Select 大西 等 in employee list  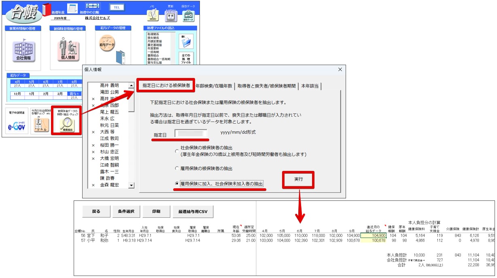[x=110, y=132]
